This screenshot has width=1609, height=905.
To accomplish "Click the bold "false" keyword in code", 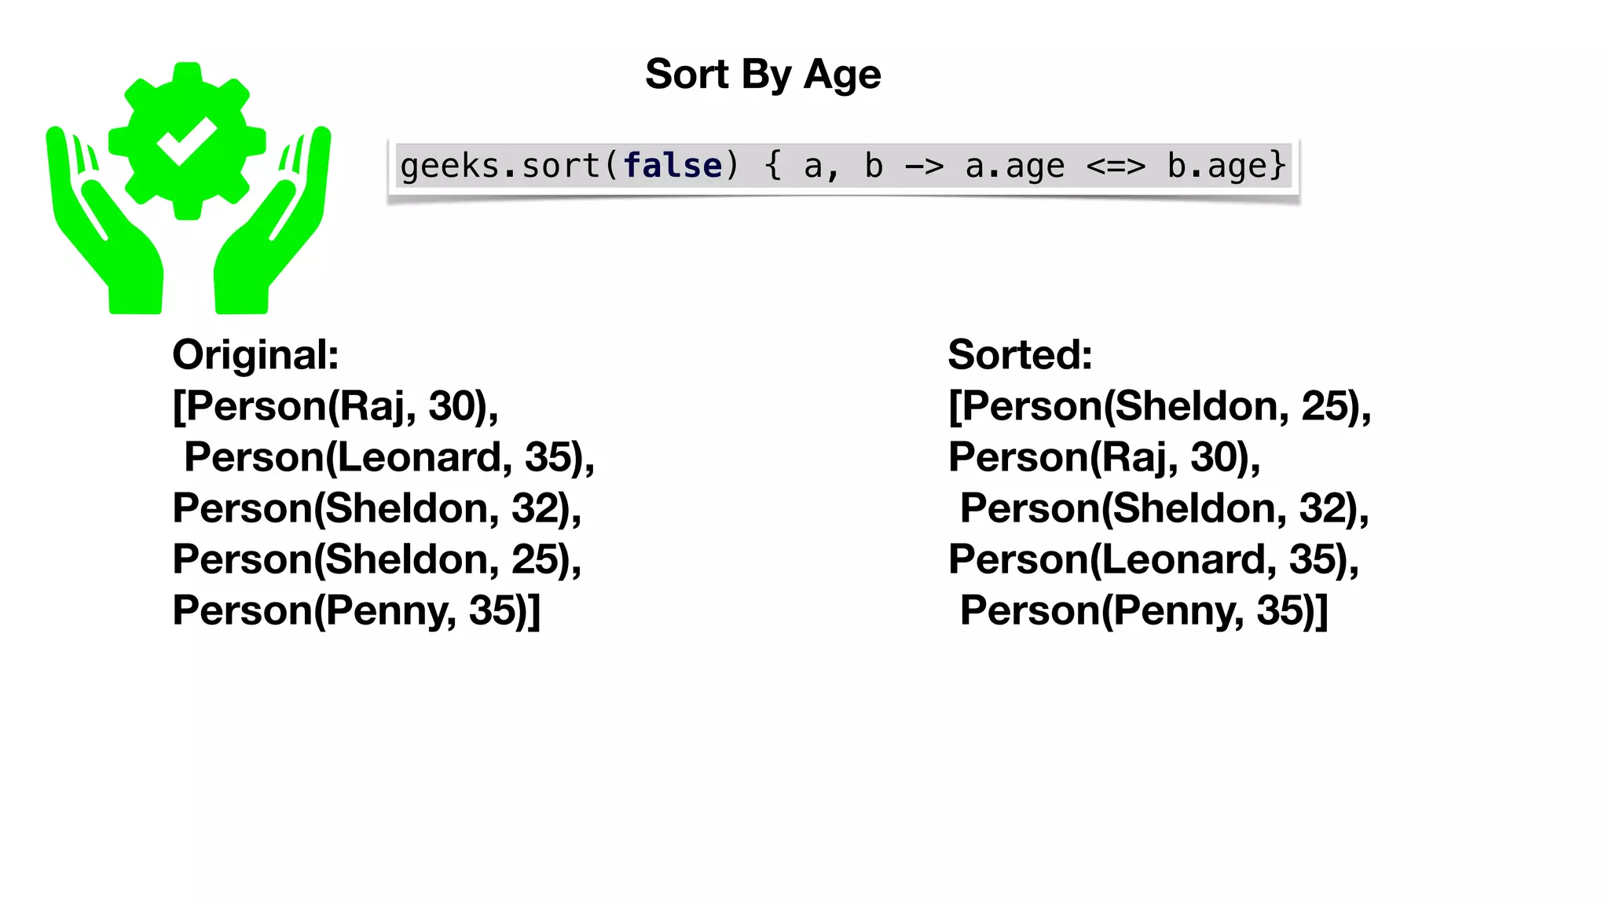I will (672, 167).
